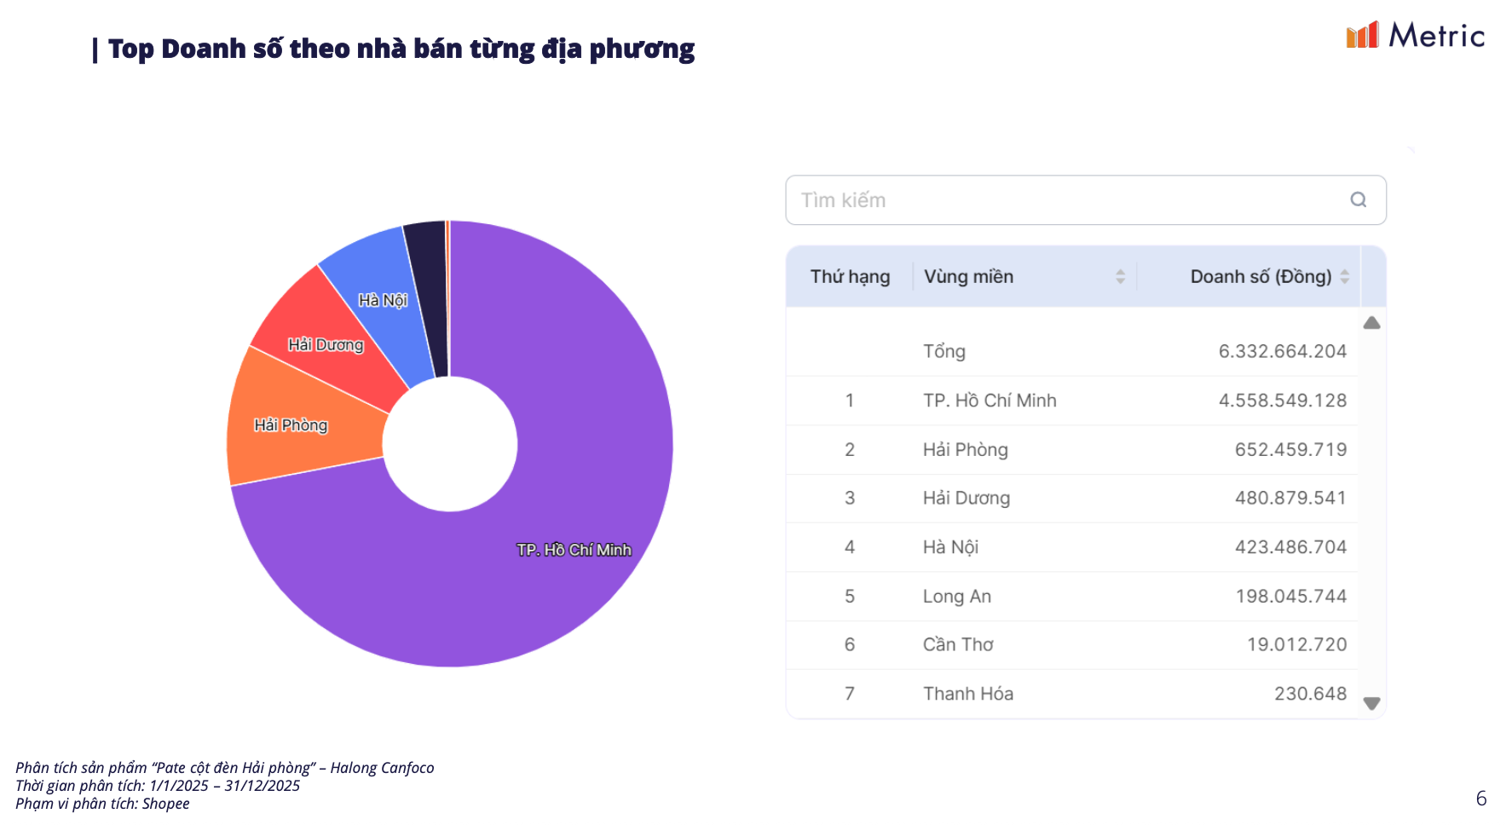Viewport: 1512px width, 825px height.
Task: Click the sort arrows on Doanh số (Đồng) column
Action: coord(1346,276)
